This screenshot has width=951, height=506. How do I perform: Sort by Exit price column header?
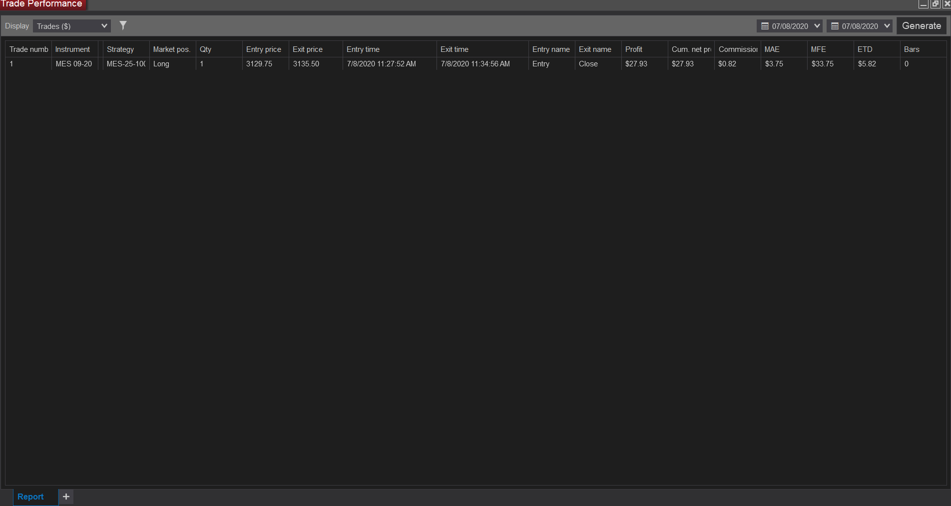tap(316, 49)
